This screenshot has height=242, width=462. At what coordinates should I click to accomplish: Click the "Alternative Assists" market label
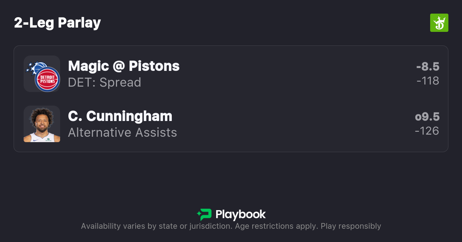[122, 132]
